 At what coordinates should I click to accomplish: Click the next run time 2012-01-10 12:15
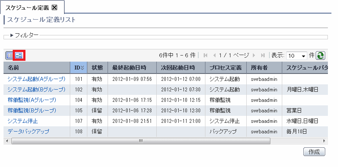[x=181, y=100]
